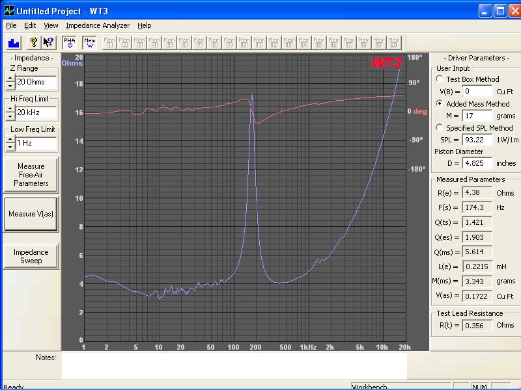Open the File menu
Viewport: 521px width, 390px height.
point(11,25)
